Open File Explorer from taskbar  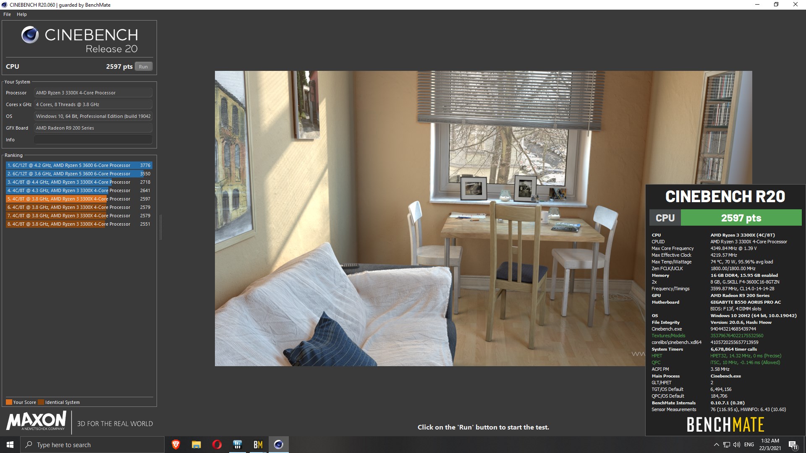pos(196,445)
